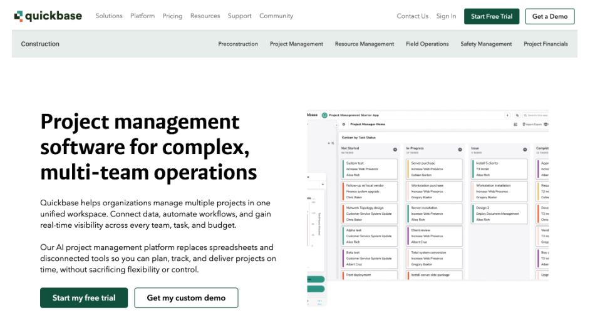Click the Construction section label
590x318 pixels.
click(x=40, y=44)
